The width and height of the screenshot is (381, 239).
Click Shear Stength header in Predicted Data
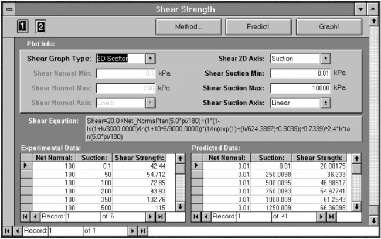[319, 158]
